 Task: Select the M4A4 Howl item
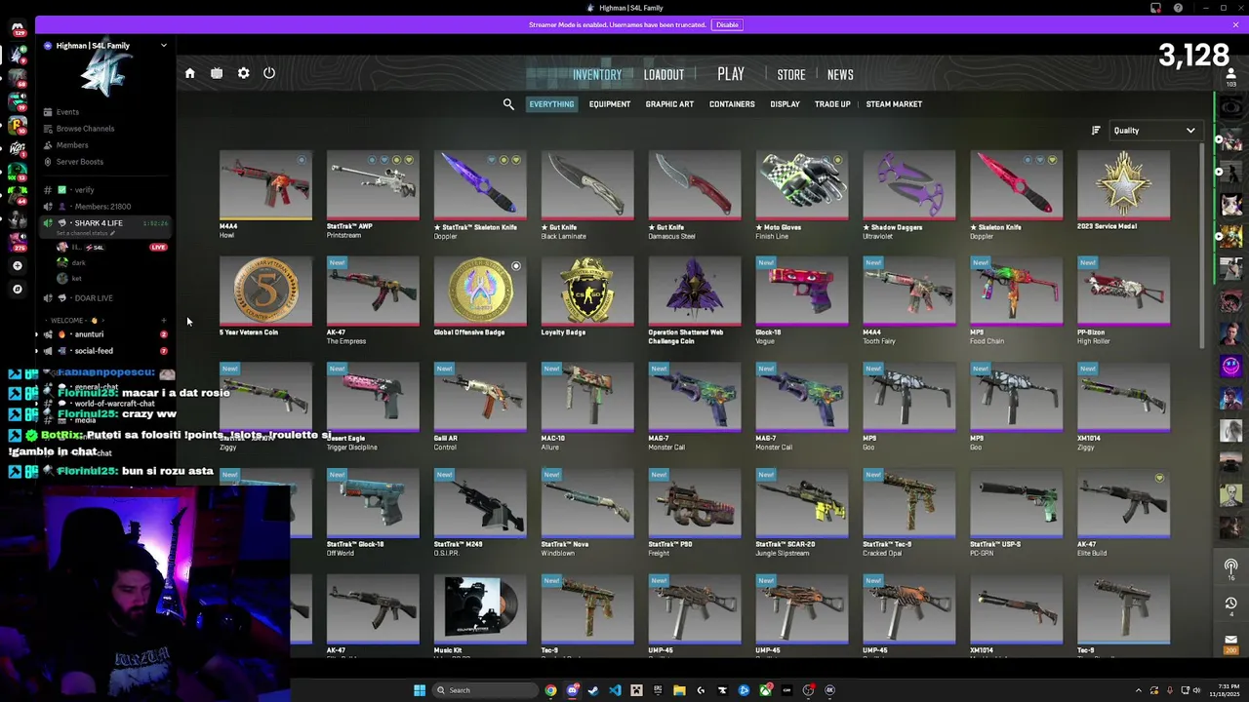[x=265, y=195]
